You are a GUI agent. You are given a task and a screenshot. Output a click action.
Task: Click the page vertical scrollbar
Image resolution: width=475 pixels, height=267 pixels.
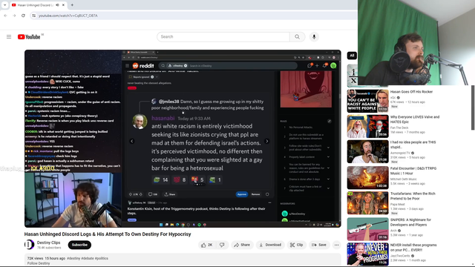tap(473, 108)
